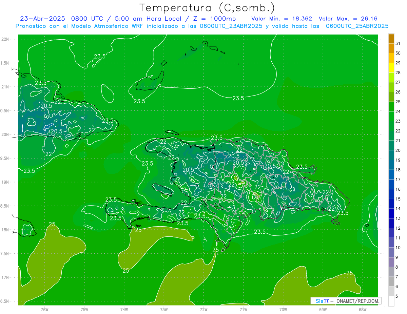Click the blue legend swatch between 15 and 16
Viewport: 407px width, 314px height.
point(391,194)
